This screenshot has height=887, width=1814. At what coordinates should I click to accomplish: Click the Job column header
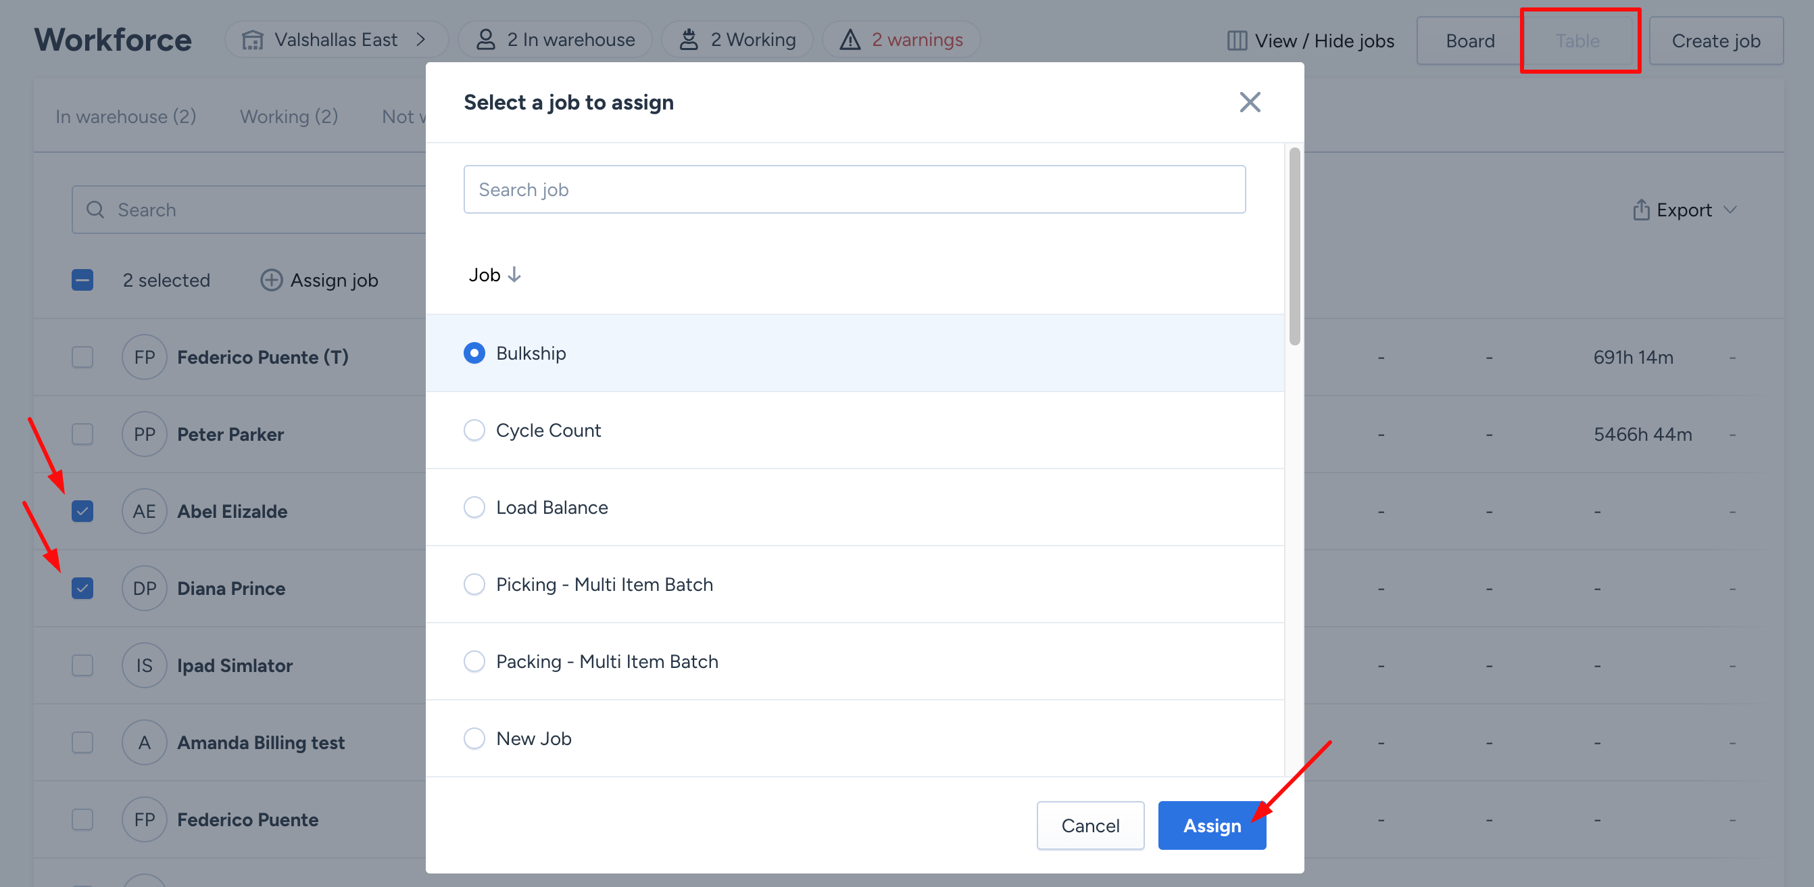point(485,274)
